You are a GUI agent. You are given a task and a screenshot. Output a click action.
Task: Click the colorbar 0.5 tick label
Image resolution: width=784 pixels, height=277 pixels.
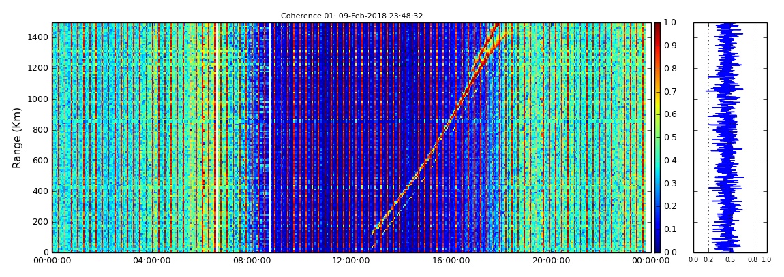(669, 137)
